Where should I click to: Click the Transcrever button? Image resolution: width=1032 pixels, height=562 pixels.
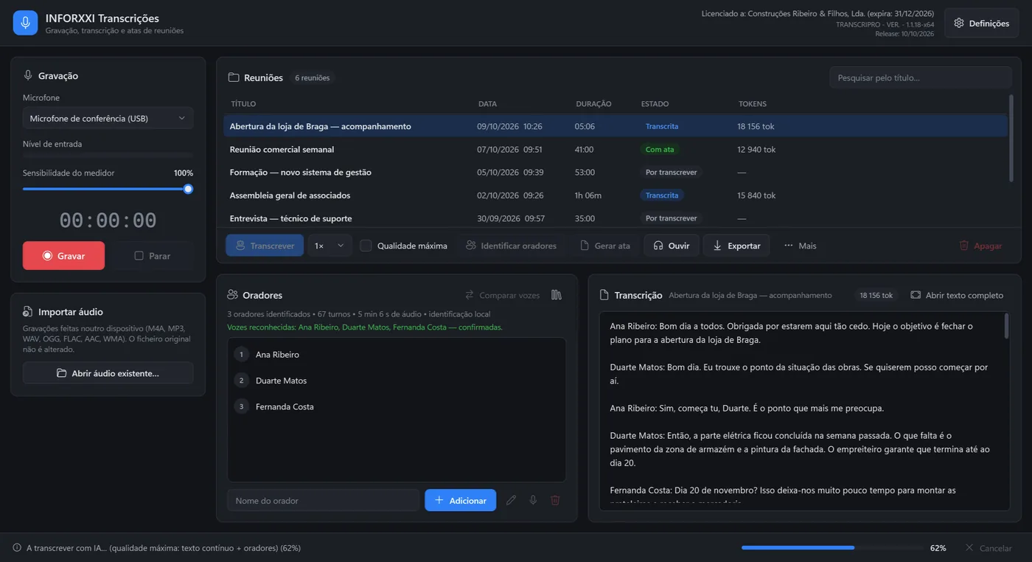(x=265, y=246)
